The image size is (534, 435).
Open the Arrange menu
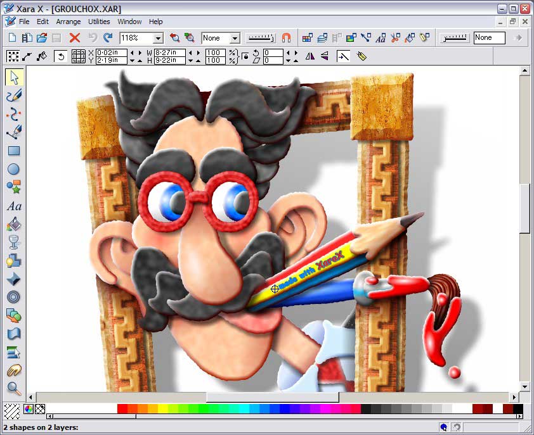click(68, 22)
